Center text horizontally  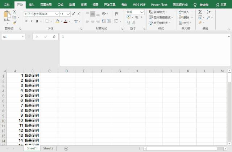93,21
